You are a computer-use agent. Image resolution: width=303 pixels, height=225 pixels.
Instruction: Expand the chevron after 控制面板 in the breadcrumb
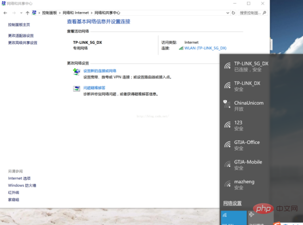click(x=60, y=13)
